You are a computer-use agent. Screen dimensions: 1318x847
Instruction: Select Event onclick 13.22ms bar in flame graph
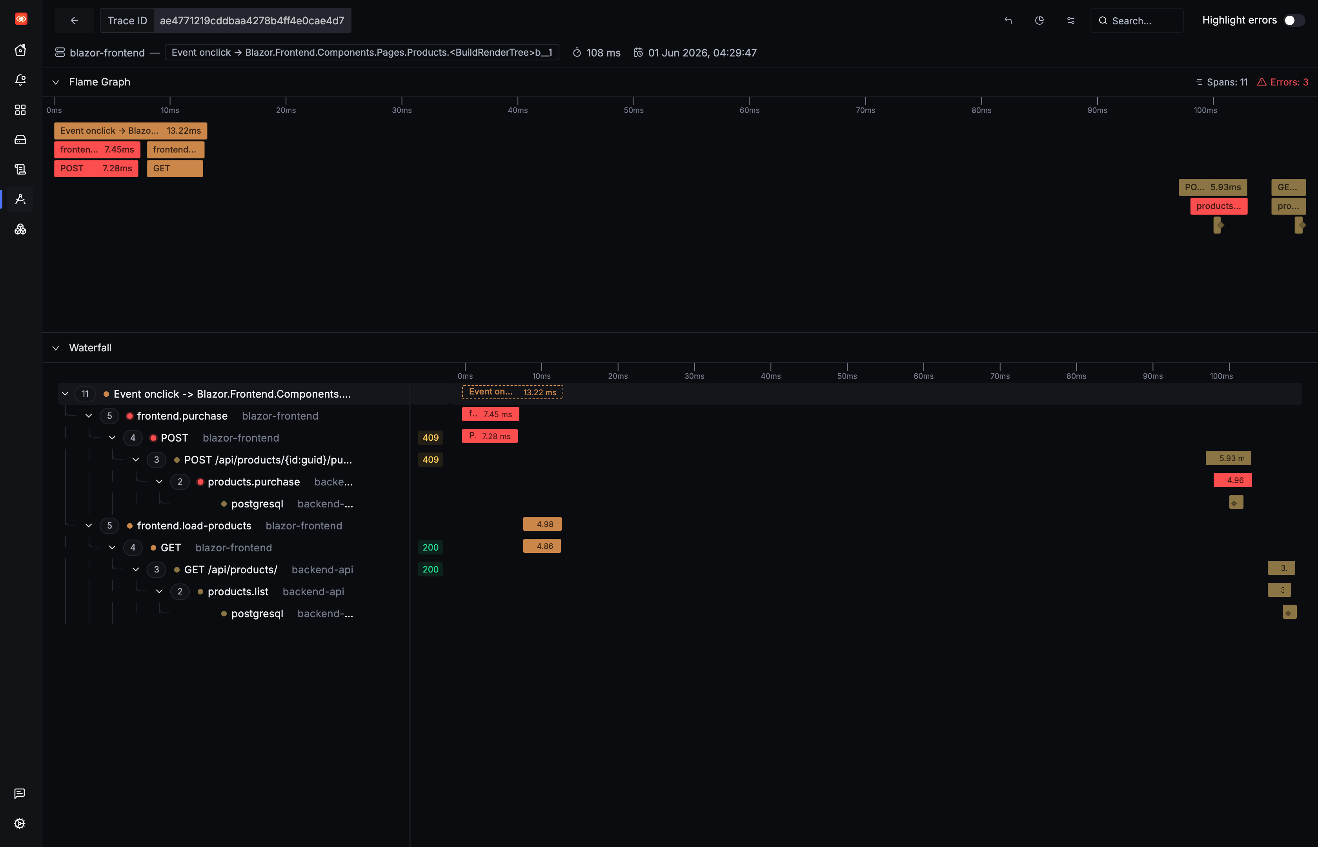[x=131, y=131]
